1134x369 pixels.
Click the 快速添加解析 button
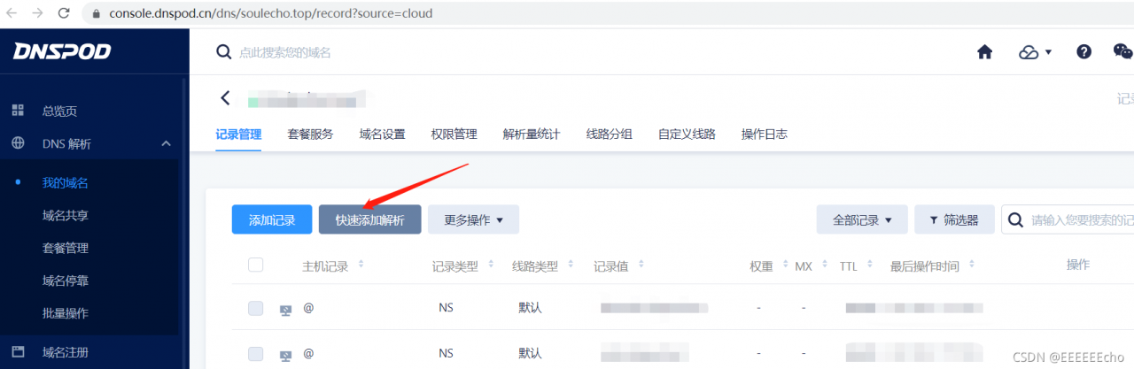369,219
